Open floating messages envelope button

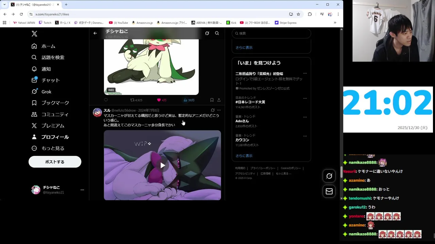tap(329, 191)
